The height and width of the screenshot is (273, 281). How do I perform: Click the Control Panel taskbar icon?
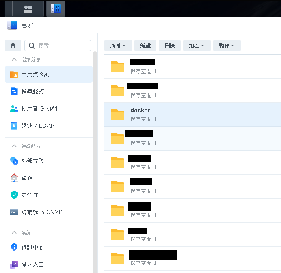click(56, 9)
